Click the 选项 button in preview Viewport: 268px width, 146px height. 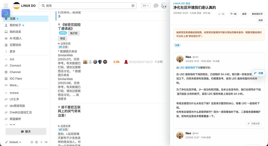tap(244, 14)
